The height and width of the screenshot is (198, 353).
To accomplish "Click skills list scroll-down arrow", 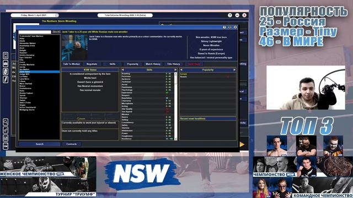I will (175, 139).
